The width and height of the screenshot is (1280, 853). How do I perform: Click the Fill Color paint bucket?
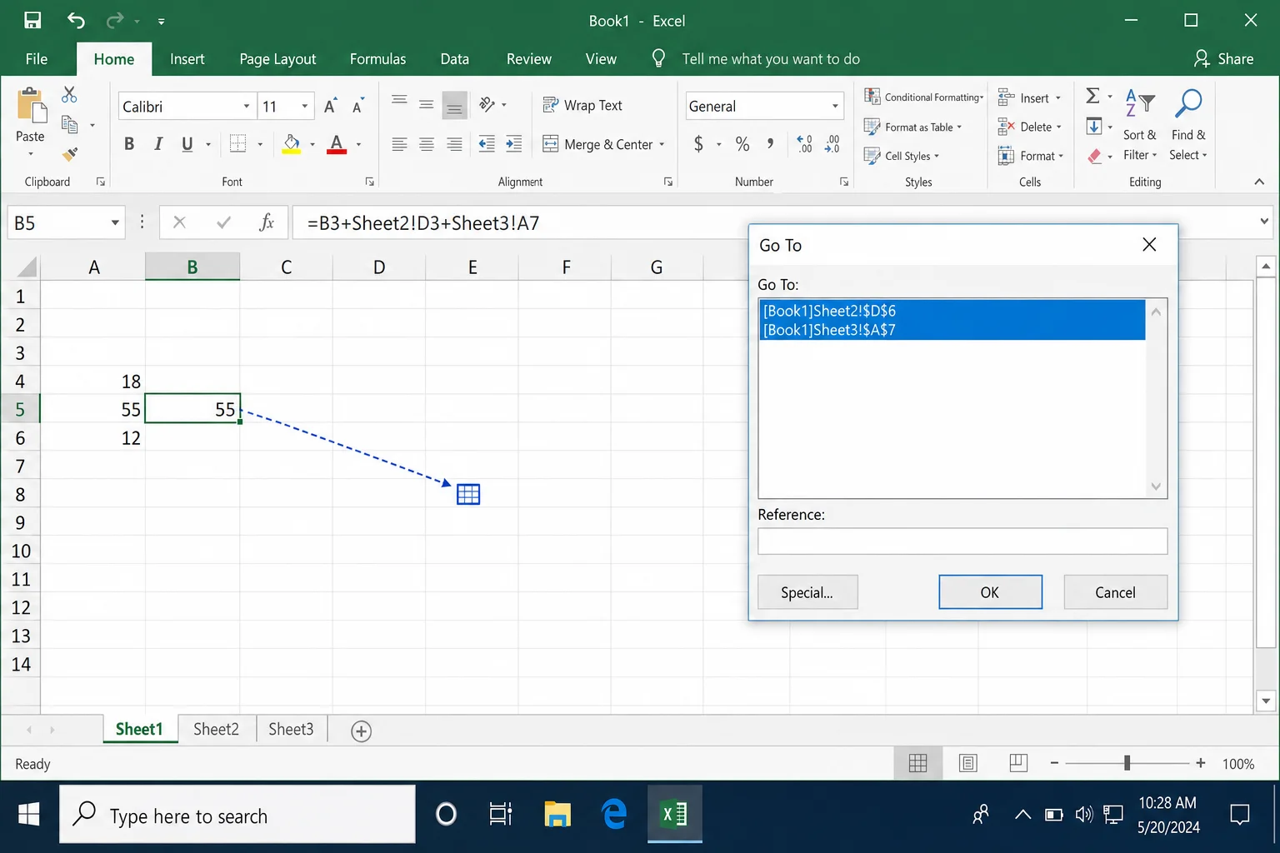(x=291, y=143)
